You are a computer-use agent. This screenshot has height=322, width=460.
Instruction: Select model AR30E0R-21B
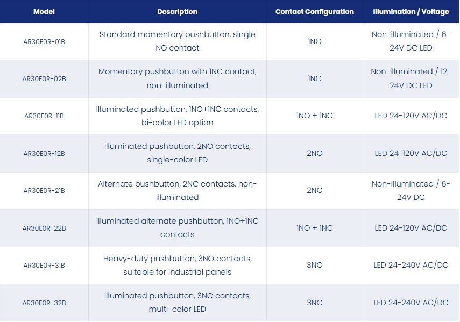44,191
